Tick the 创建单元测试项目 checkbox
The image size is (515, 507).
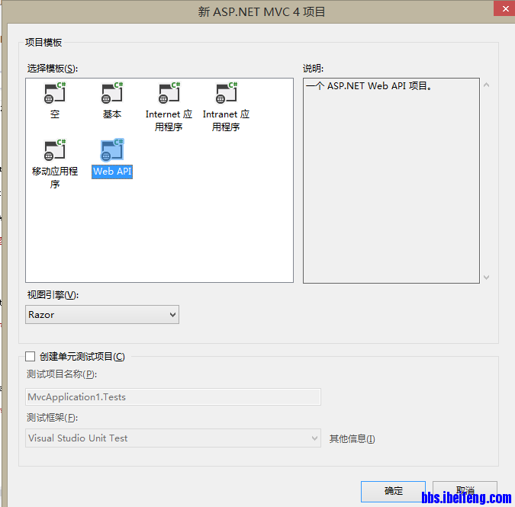31,356
